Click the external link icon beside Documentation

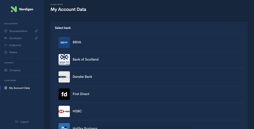pos(36,31)
